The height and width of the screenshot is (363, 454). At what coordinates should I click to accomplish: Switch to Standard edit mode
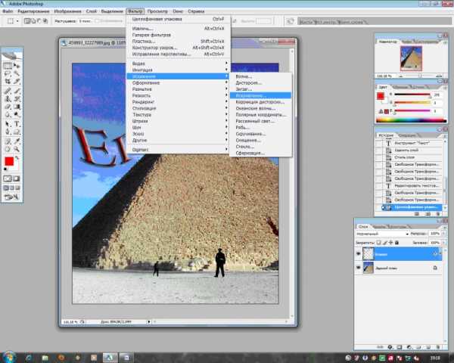click(x=8, y=178)
